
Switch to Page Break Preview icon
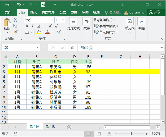coord(109,134)
